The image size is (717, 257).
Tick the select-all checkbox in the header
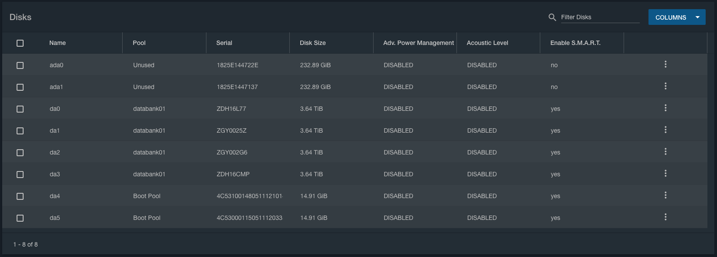20,43
